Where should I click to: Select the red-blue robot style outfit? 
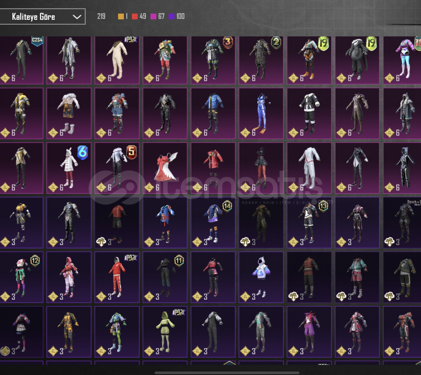click(x=117, y=113)
